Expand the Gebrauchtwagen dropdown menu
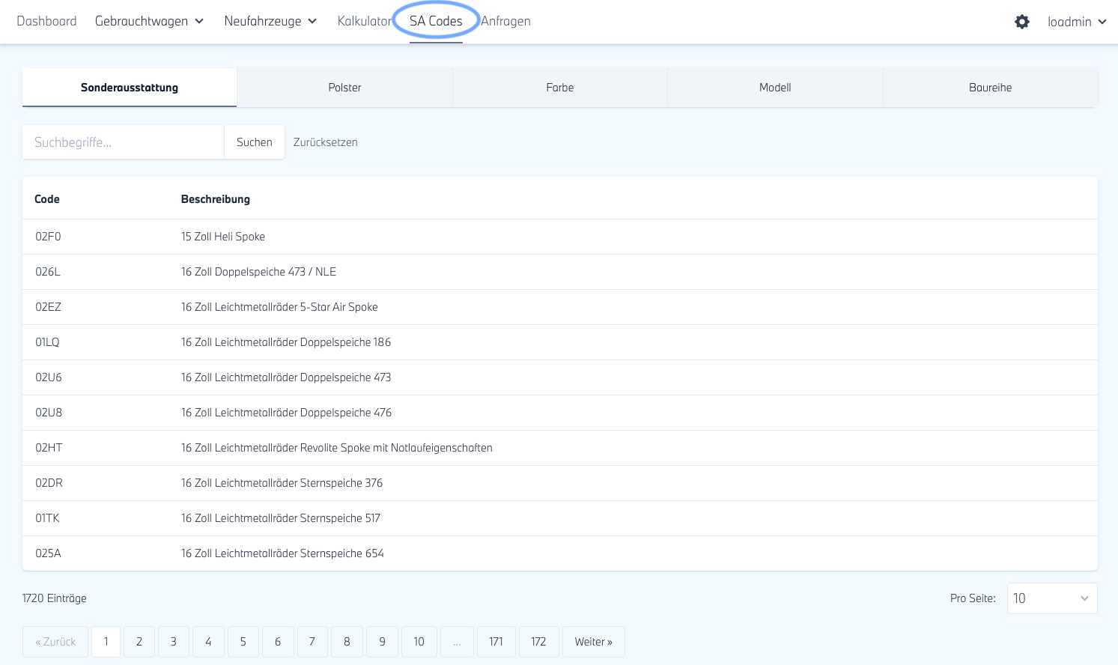This screenshot has height=665, width=1118. pyautogui.click(x=149, y=21)
